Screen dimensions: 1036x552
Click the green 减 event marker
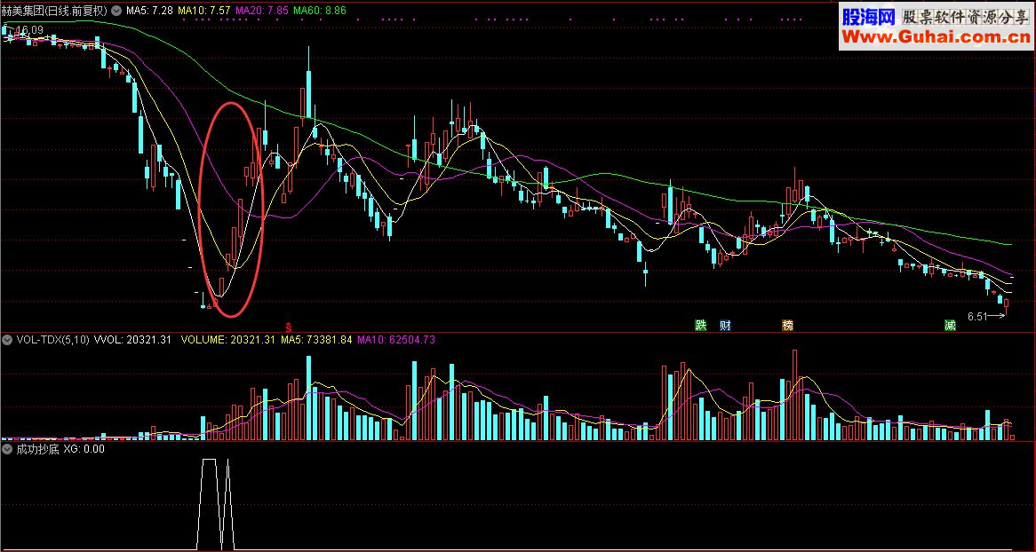coord(950,325)
